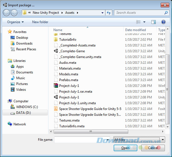172x157 pixels.
Task: Toggle the preview pane icon
Action: tap(154, 22)
